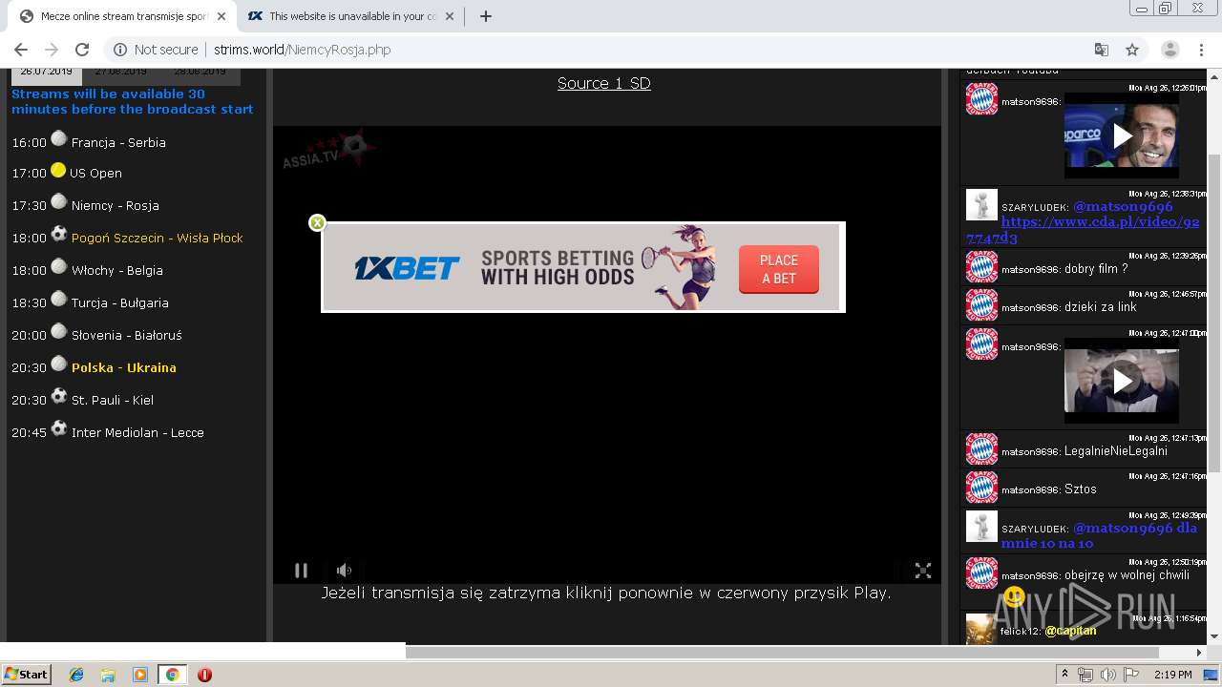Bookmark this page with the star
Screen dimensions: 1222x687
[x=1132, y=50]
